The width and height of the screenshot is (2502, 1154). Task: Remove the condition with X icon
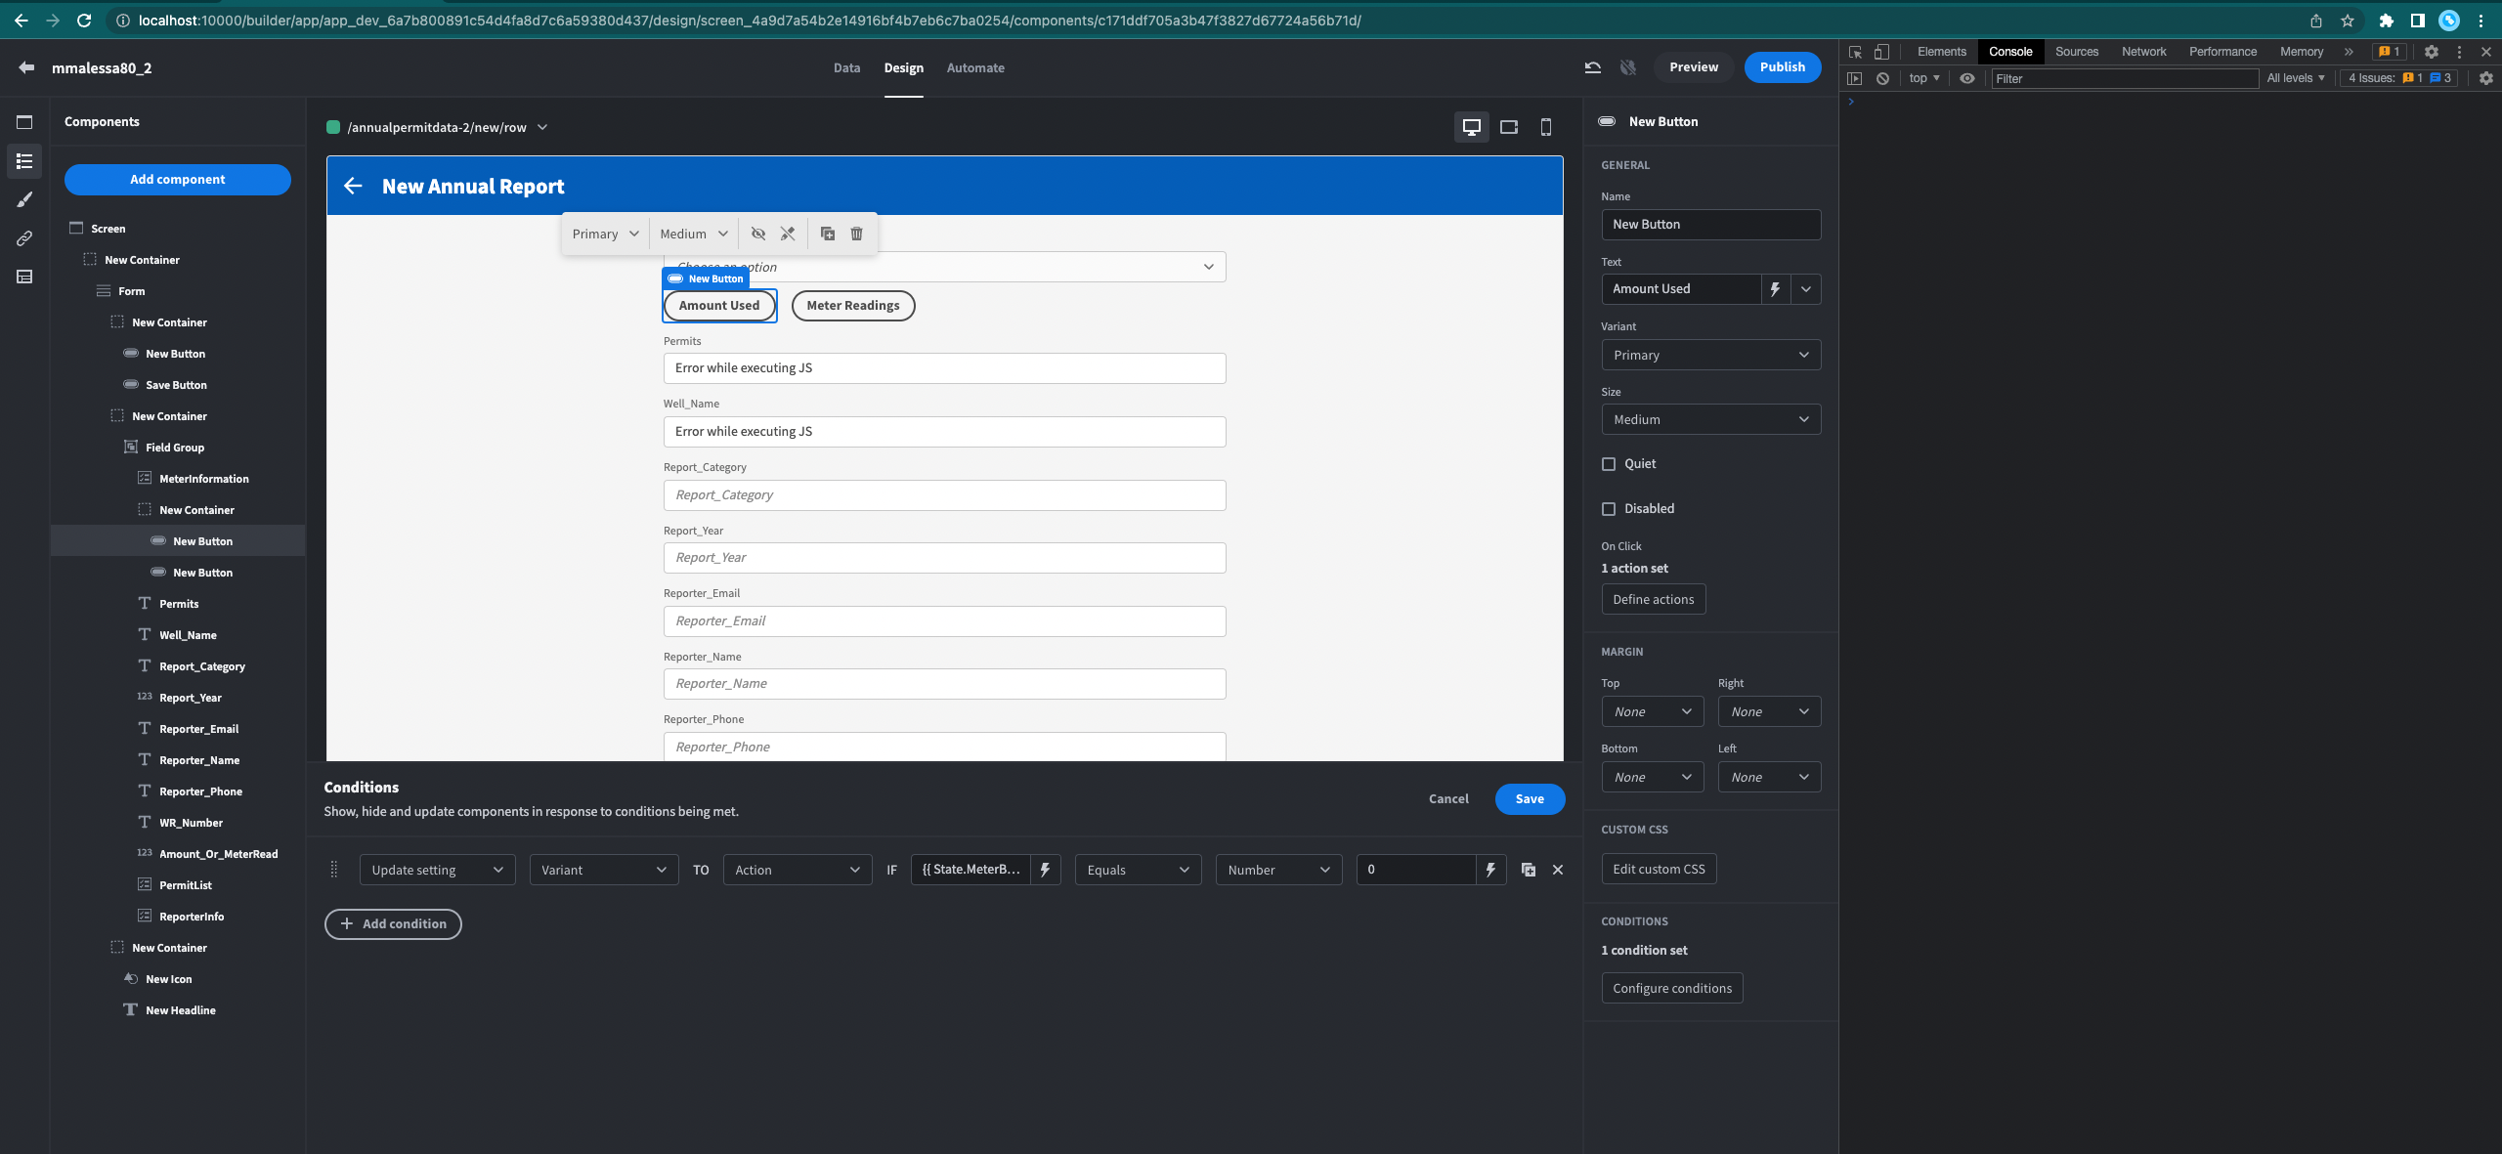point(1558,870)
